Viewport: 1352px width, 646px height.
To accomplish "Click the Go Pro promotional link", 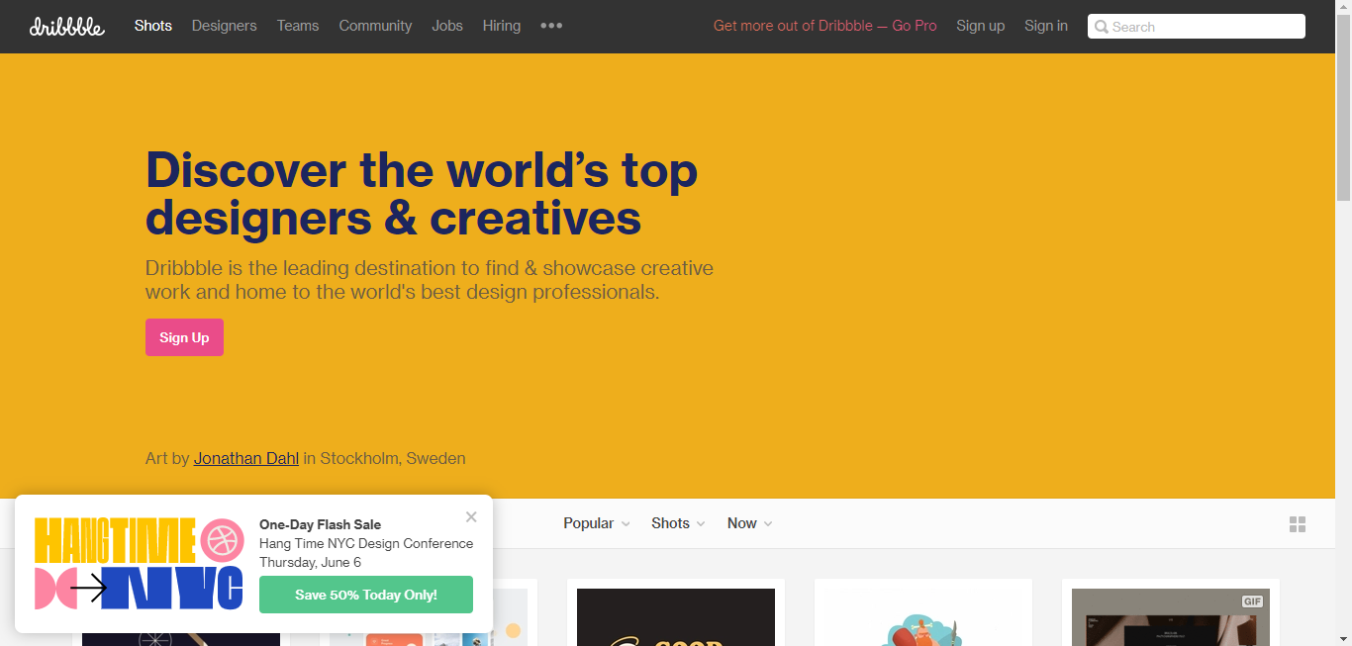I will point(824,26).
